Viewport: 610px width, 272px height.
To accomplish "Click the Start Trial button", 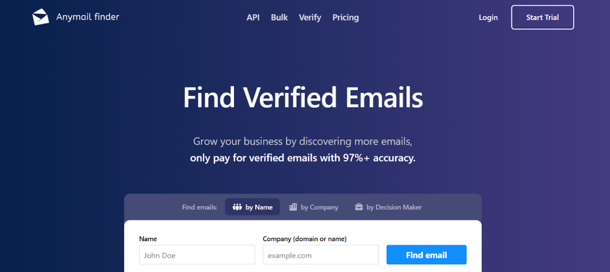I will [x=542, y=17].
